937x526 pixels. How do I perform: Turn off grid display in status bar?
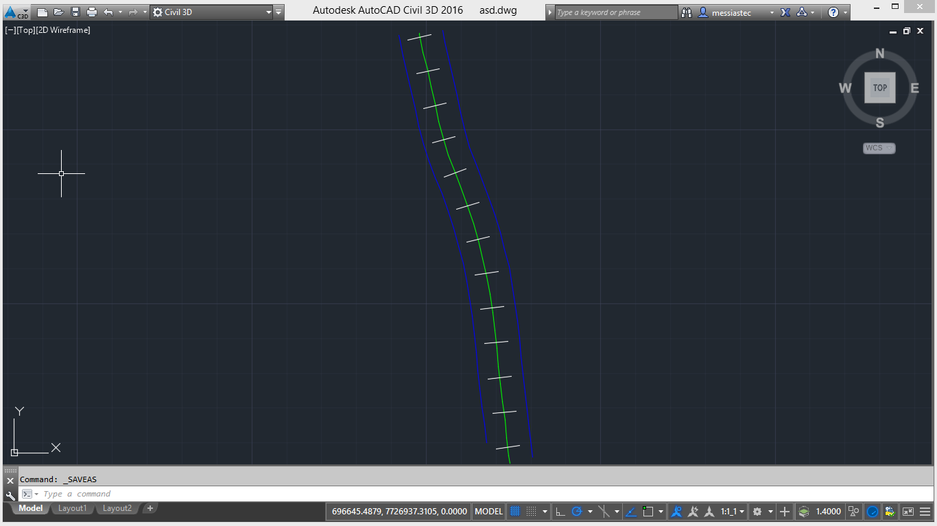tap(516, 512)
